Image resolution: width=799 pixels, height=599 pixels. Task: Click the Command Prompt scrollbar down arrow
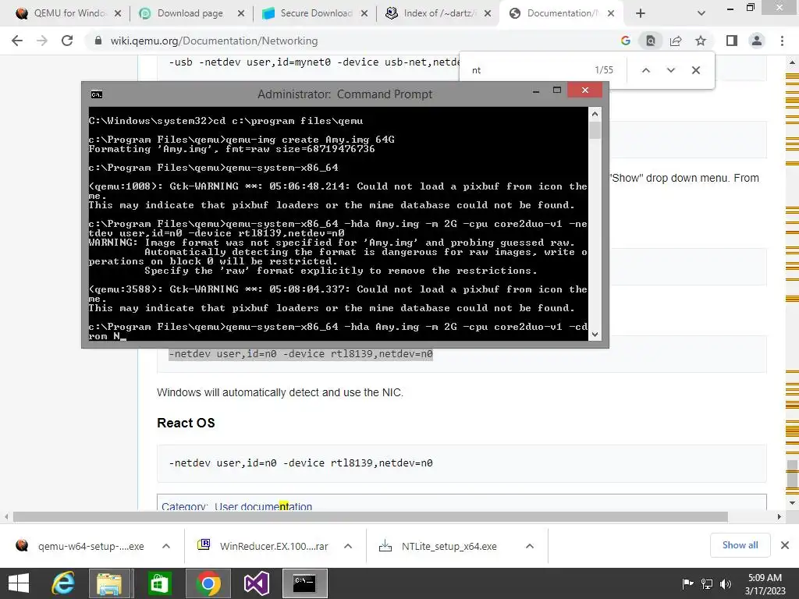tap(595, 335)
